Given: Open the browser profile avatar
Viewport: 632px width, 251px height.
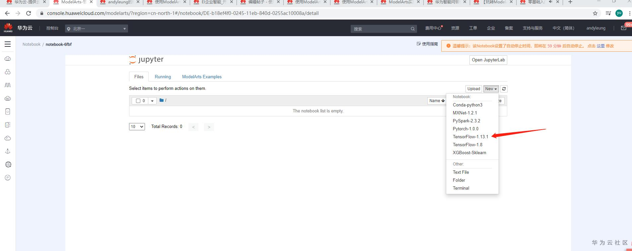Looking at the screenshot, I should click(x=619, y=13).
